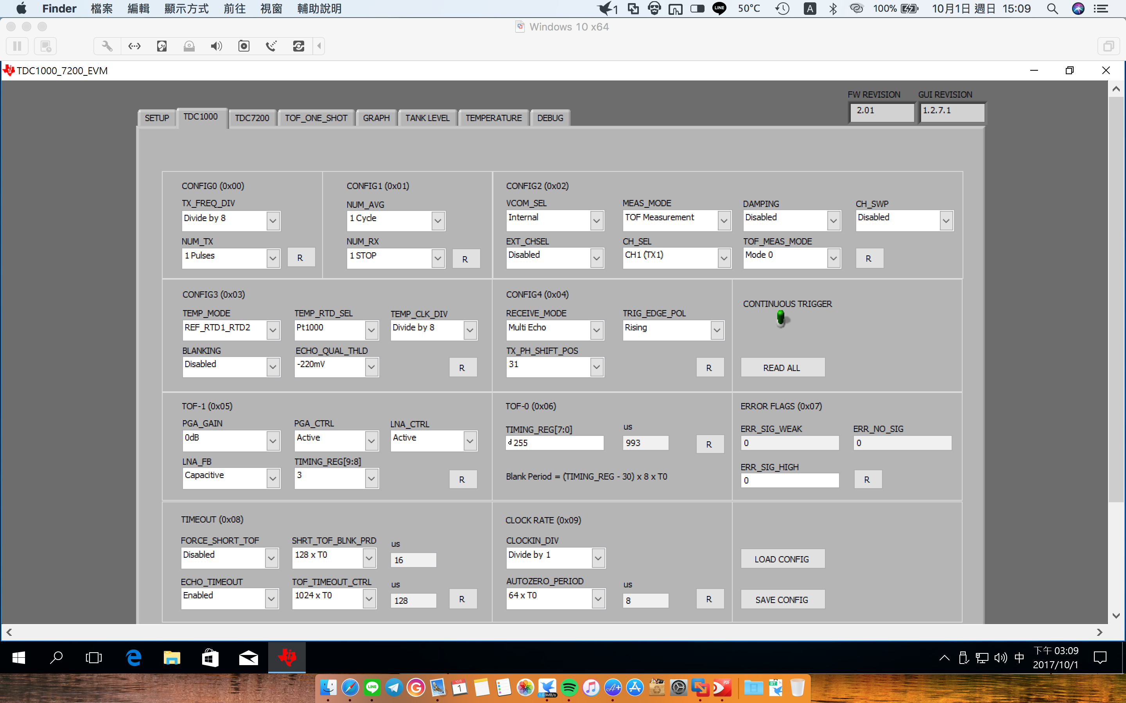1126x703 pixels.
Task: Switch to the TDC7200 tab
Action: click(252, 118)
